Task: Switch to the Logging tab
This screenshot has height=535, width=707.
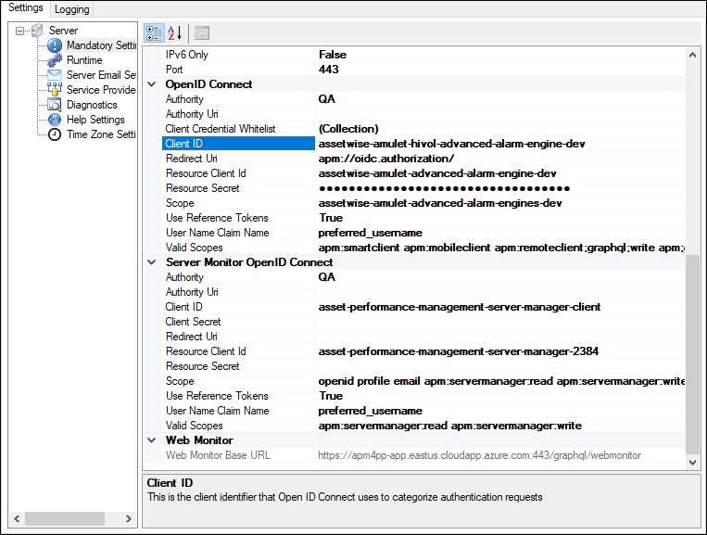Action: (x=71, y=9)
